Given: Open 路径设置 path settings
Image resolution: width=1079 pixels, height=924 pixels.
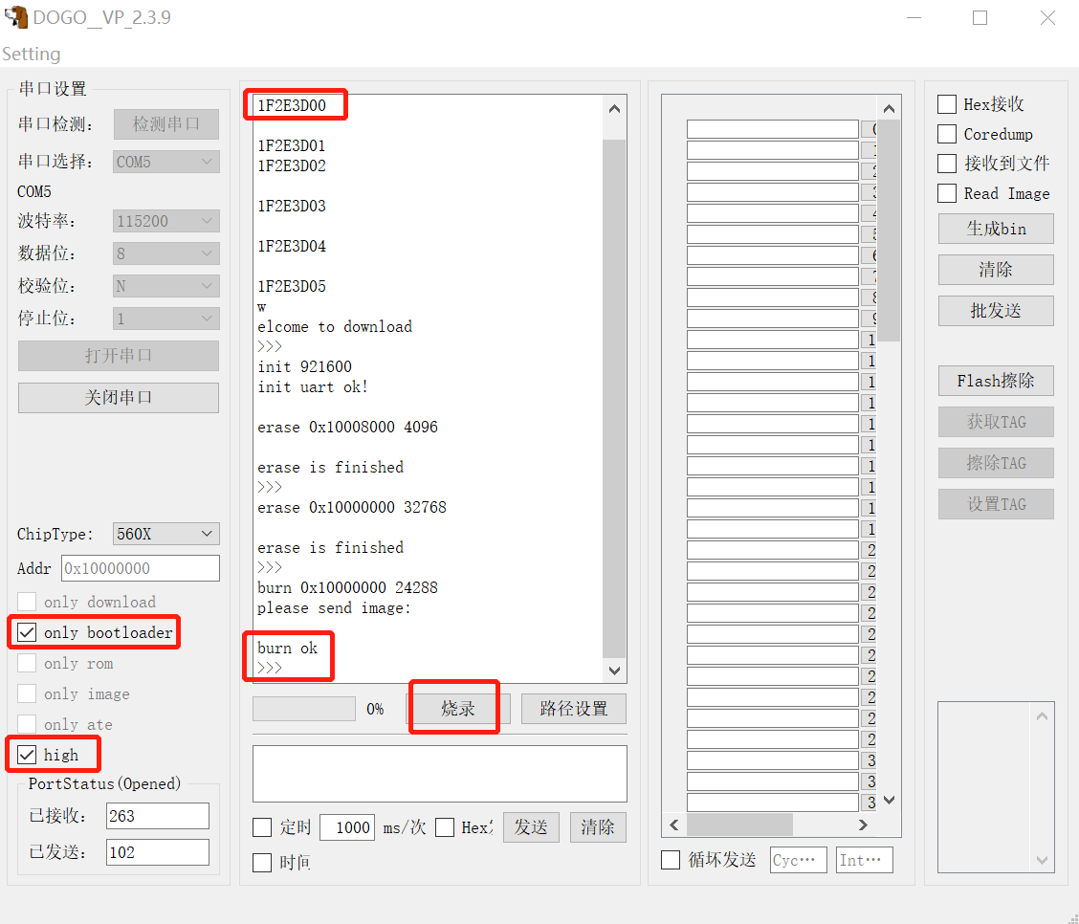Looking at the screenshot, I should (x=573, y=709).
